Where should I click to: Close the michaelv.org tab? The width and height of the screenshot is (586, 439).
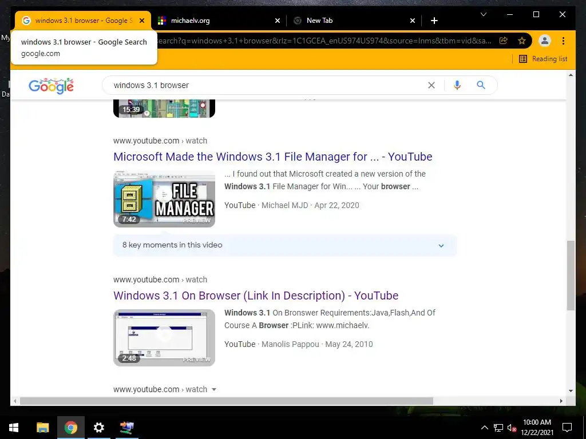(278, 21)
